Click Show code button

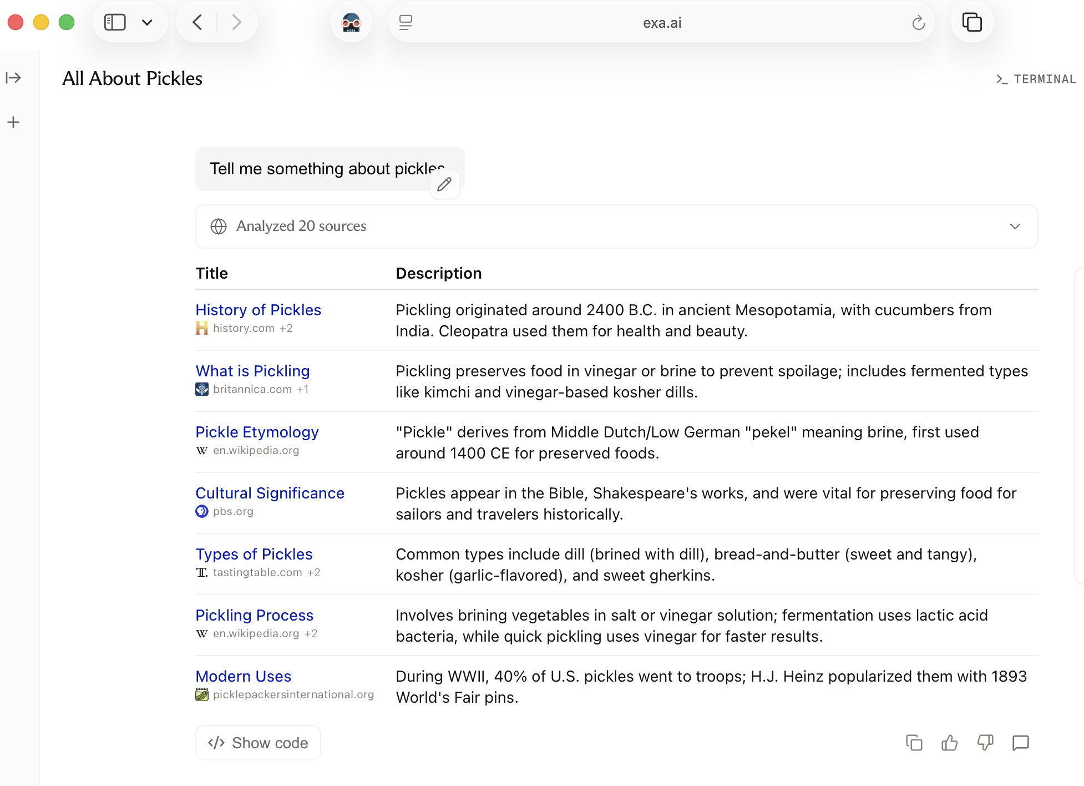[x=258, y=743]
